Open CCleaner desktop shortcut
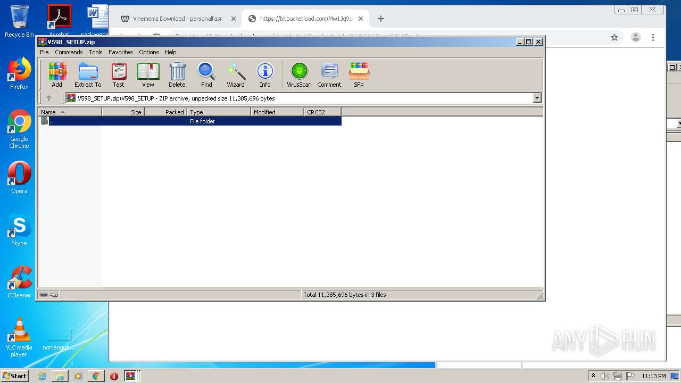 [19, 282]
